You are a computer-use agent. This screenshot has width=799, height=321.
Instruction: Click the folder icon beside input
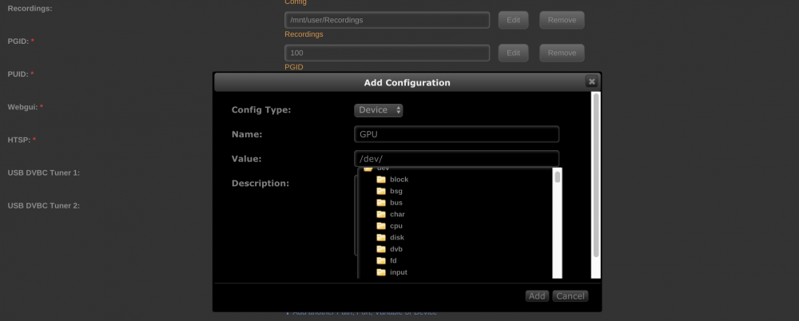pos(380,272)
